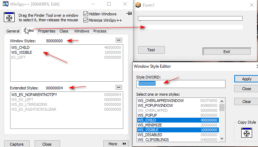Switch to the Properties tab
The height and width of the screenshot is (147, 258).
[x=47, y=31]
